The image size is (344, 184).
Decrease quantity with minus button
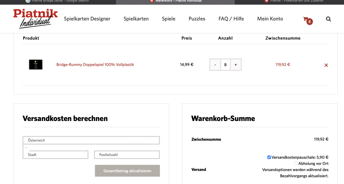pyautogui.click(x=215, y=65)
